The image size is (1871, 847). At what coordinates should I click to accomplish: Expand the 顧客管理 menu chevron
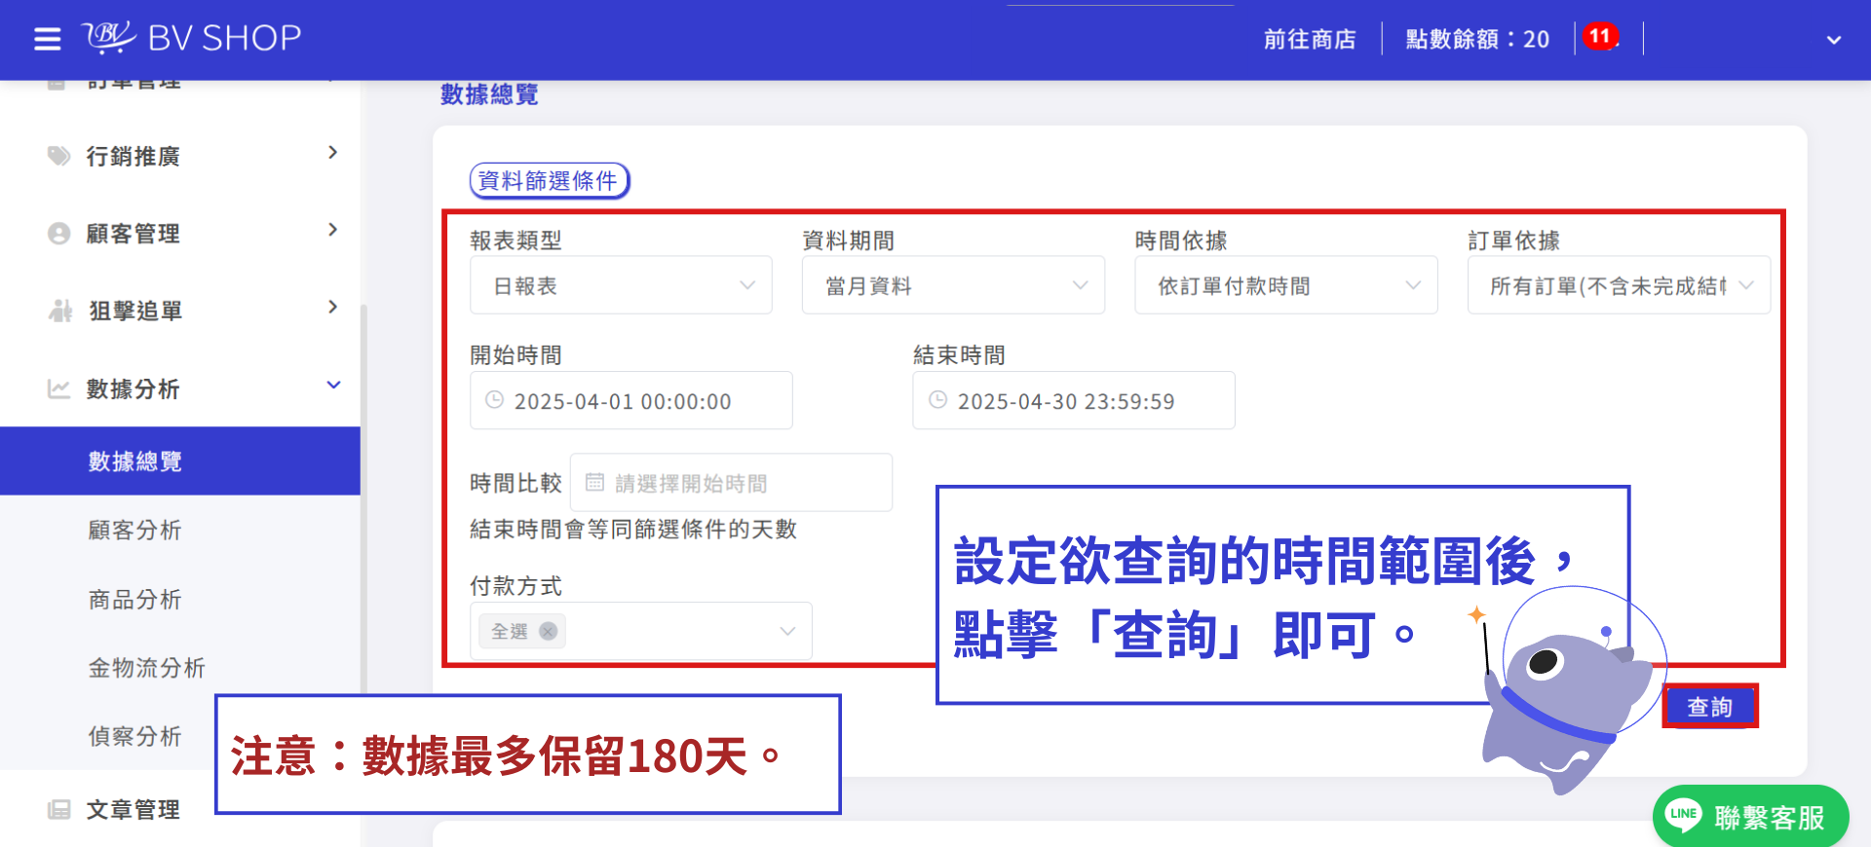[x=333, y=230]
